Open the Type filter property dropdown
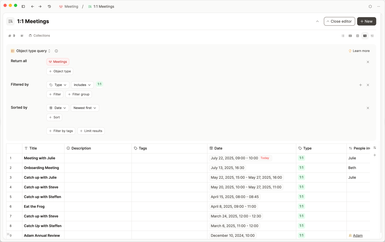 (58, 85)
